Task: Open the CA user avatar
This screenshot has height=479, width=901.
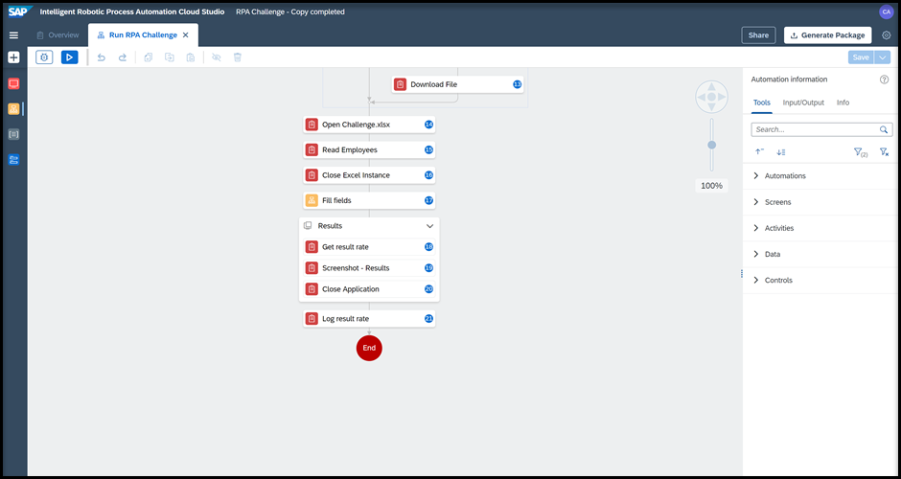Action: point(886,11)
